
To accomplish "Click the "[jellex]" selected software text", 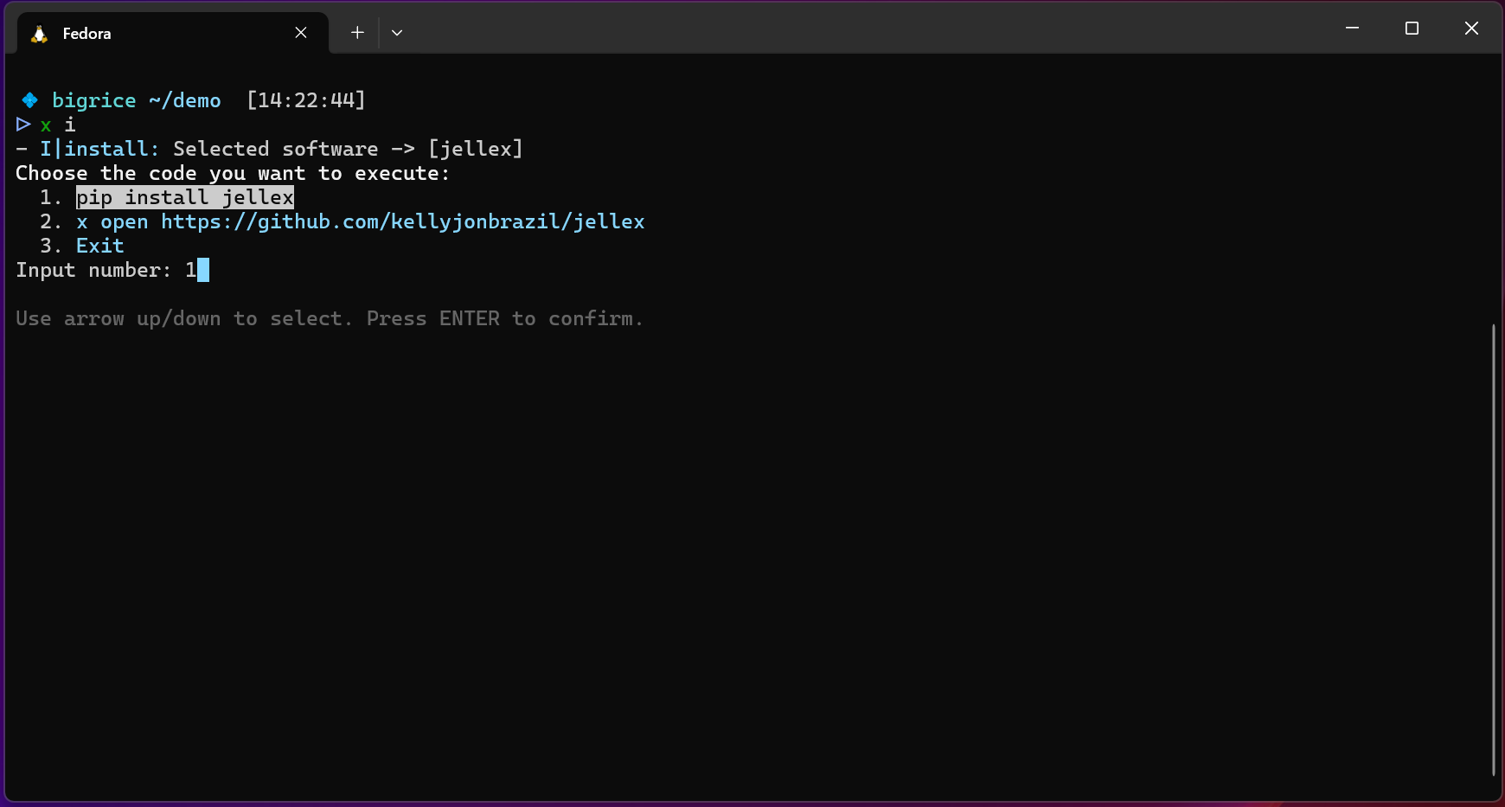I will point(476,149).
